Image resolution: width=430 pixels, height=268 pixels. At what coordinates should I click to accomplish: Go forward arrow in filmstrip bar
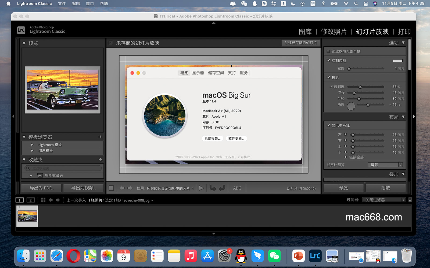pos(58,200)
